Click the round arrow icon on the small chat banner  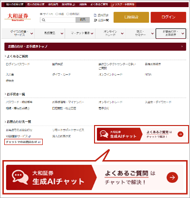point(180,134)
